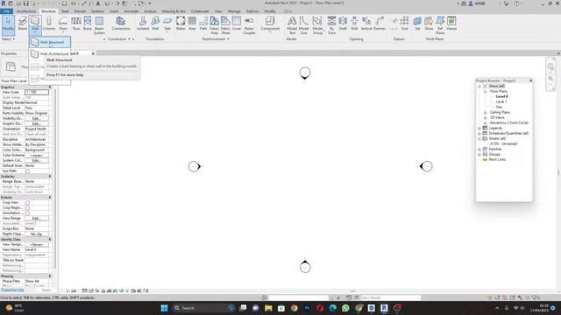
Task: Select the Shaft opening tool
Action: pyautogui.click(x=343, y=24)
